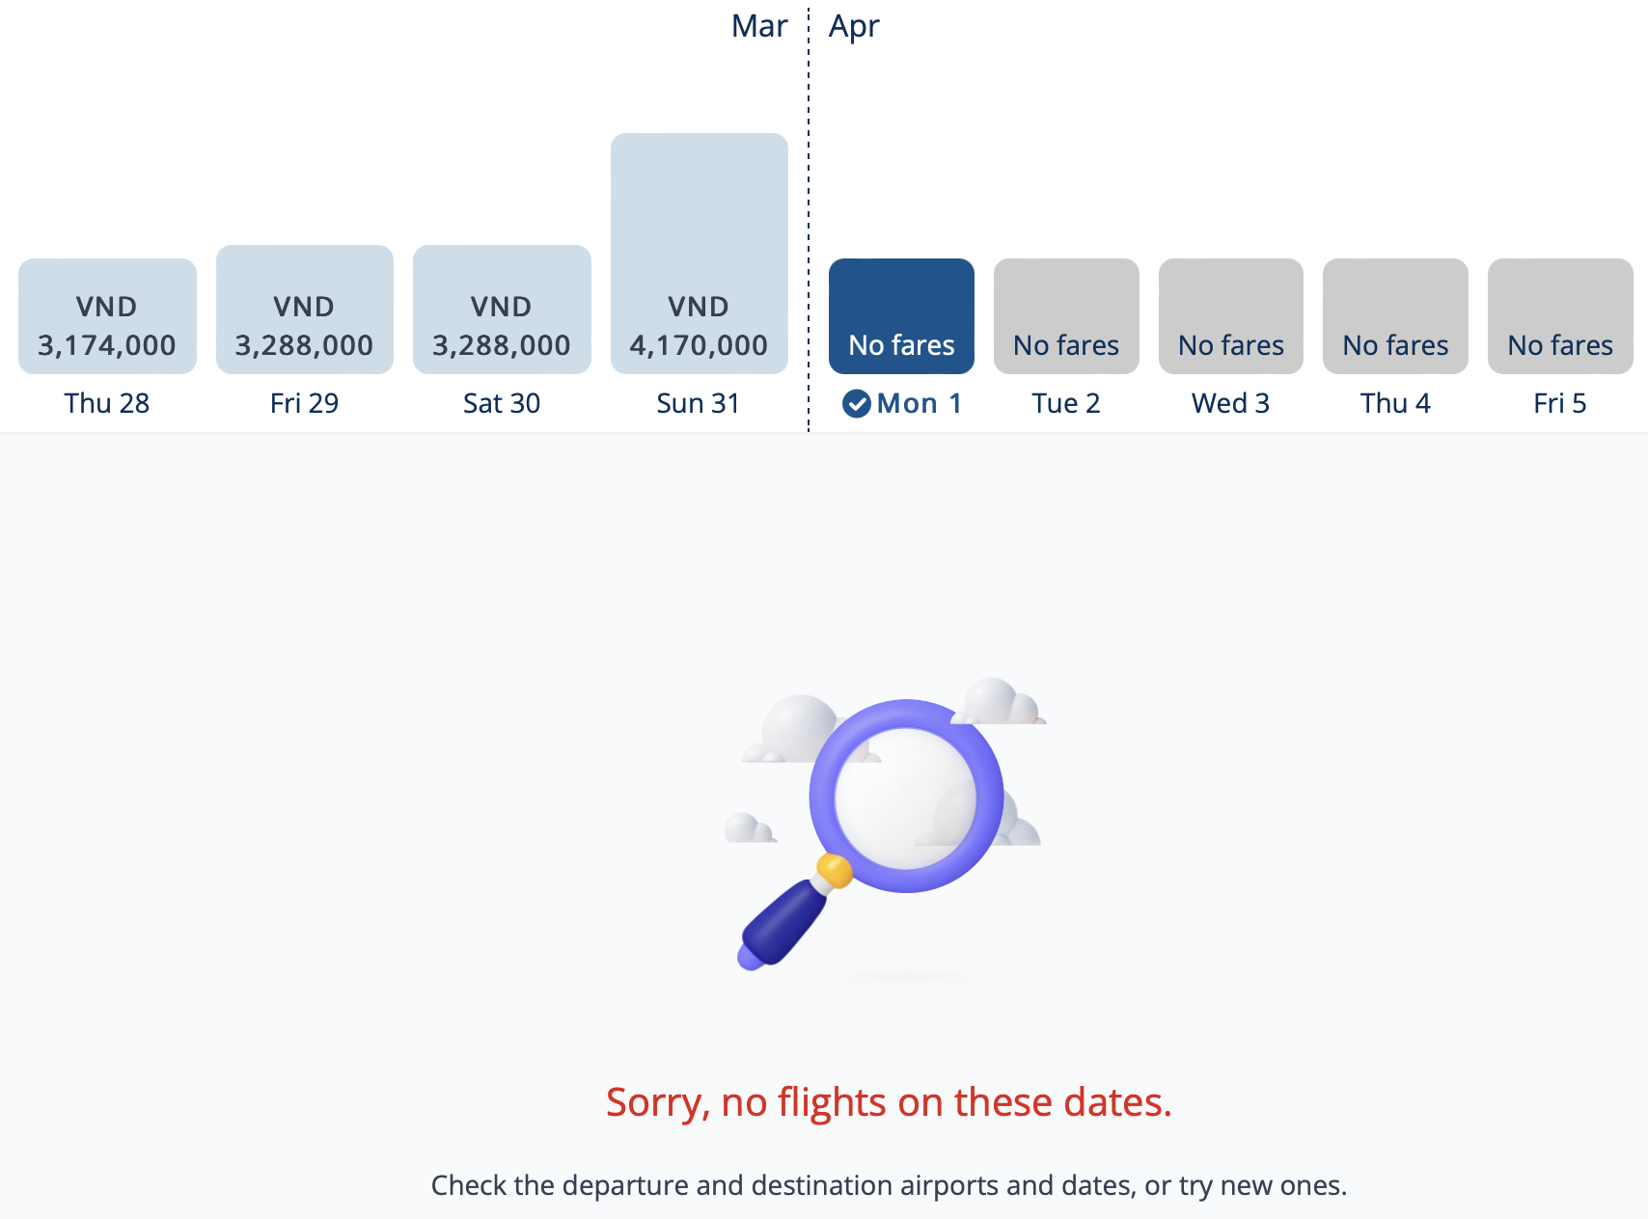Click the 'Check the departure and destination' text
This screenshot has width=1648, height=1219.
pyautogui.click(x=889, y=1185)
